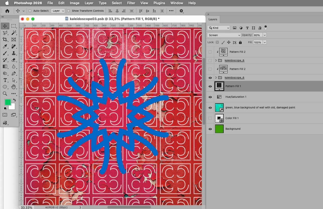Select the Rectangular Marquee tool
The width and height of the screenshot is (323, 209).
coord(14,26)
